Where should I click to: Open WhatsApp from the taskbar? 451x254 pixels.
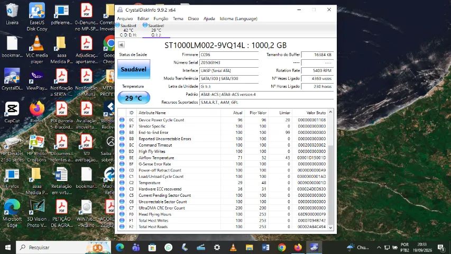click(x=169, y=247)
